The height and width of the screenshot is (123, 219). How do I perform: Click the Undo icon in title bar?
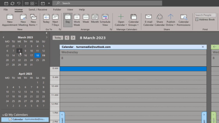click(x=18, y=3)
